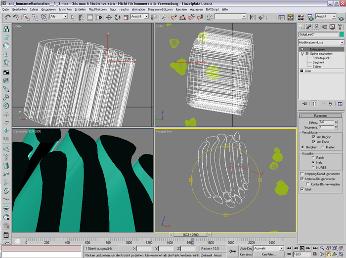Select the Move transform tool
Viewport: 346px width, 258px height.
pos(108,17)
